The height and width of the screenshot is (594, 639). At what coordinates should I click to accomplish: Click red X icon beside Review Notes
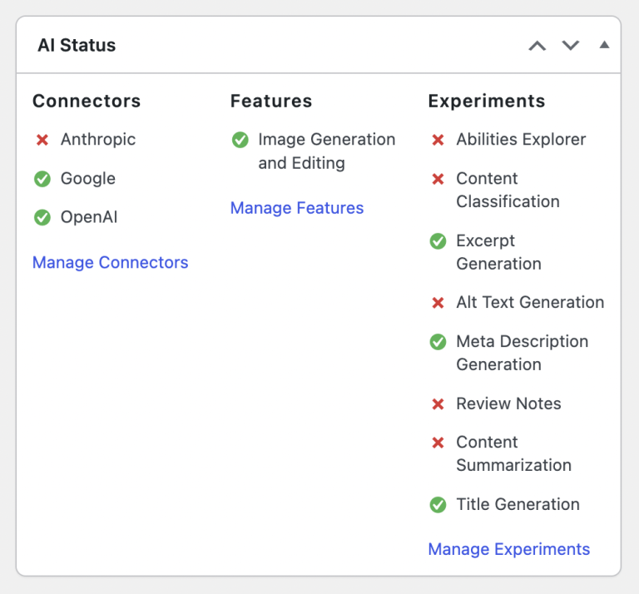tap(438, 404)
